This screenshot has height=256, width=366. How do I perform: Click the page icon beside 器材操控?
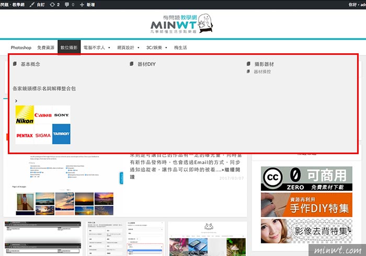point(248,72)
